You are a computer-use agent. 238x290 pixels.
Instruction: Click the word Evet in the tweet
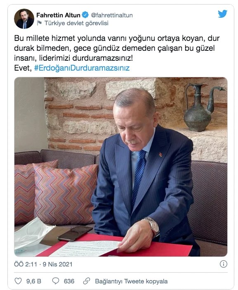(x=21, y=68)
